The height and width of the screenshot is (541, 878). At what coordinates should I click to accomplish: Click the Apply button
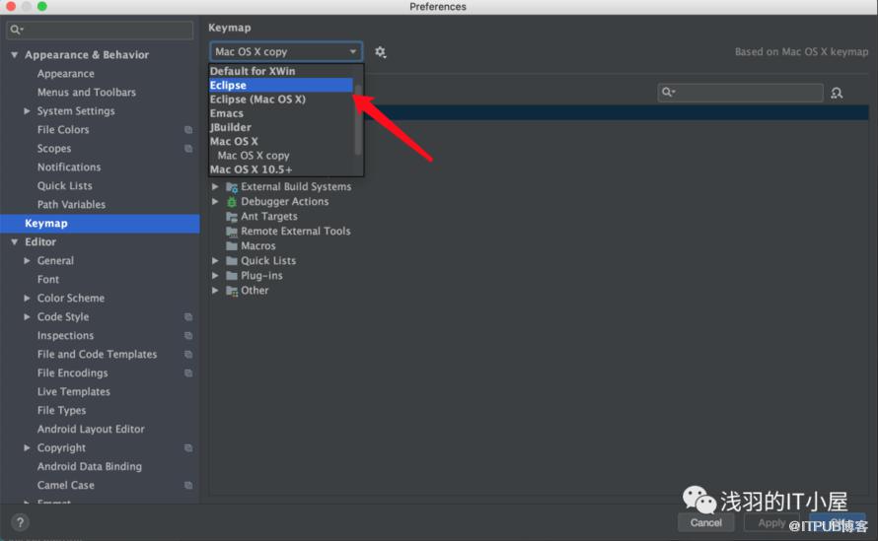[x=771, y=522]
